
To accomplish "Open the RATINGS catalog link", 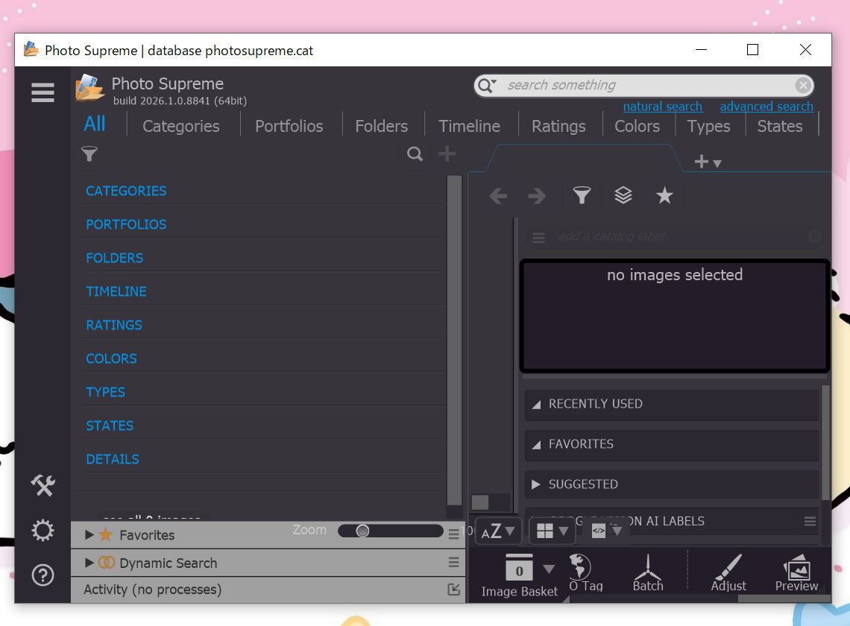I will 114,326.
